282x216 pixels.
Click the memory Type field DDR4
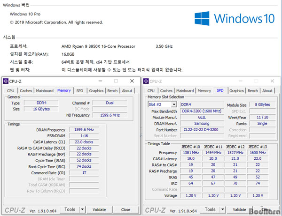41,103
